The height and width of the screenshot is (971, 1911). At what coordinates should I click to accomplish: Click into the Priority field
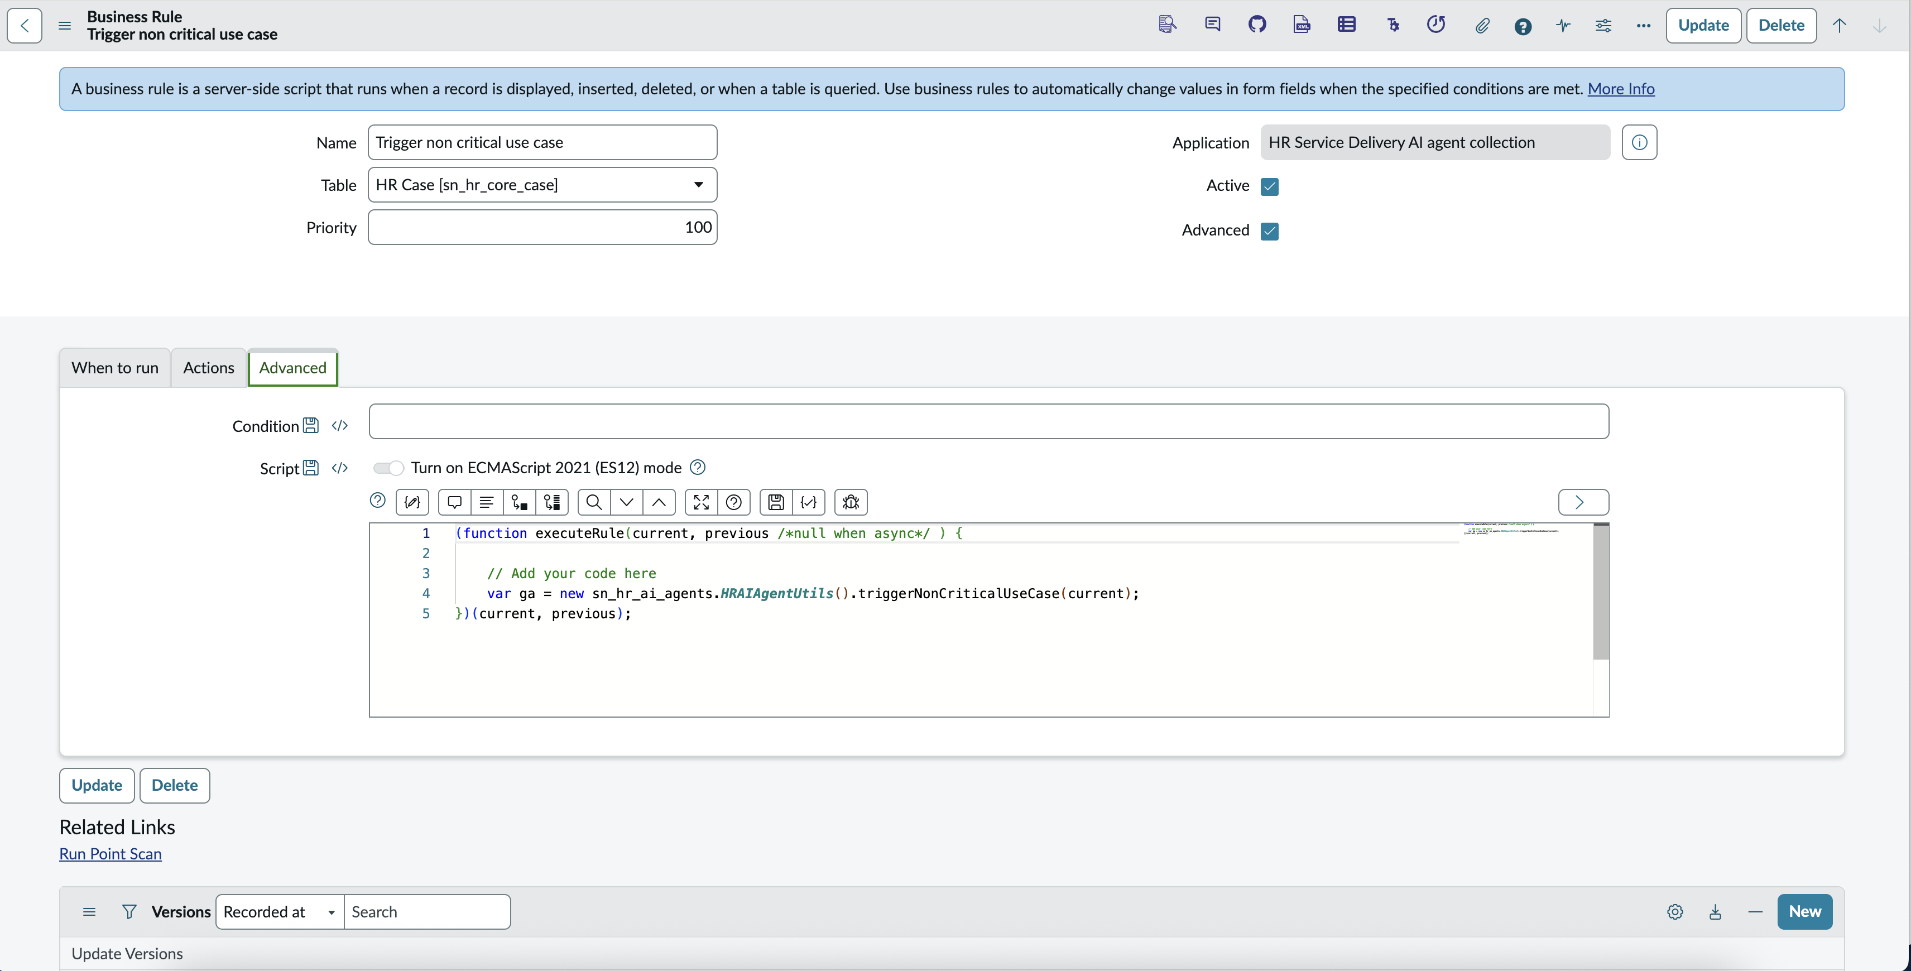pos(542,227)
